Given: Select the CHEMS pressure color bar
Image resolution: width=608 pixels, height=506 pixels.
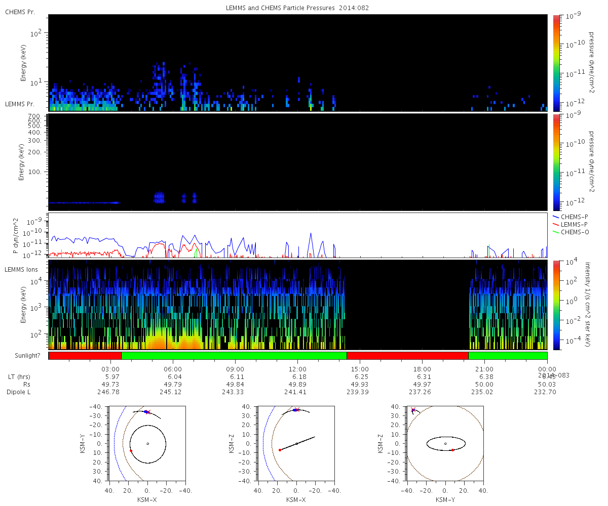Looking at the screenshot, I should point(556,63).
